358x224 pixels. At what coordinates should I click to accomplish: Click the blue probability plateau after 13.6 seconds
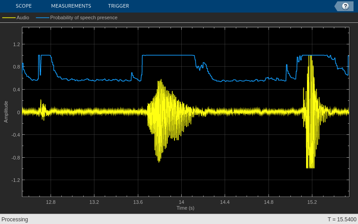[168, 55]
